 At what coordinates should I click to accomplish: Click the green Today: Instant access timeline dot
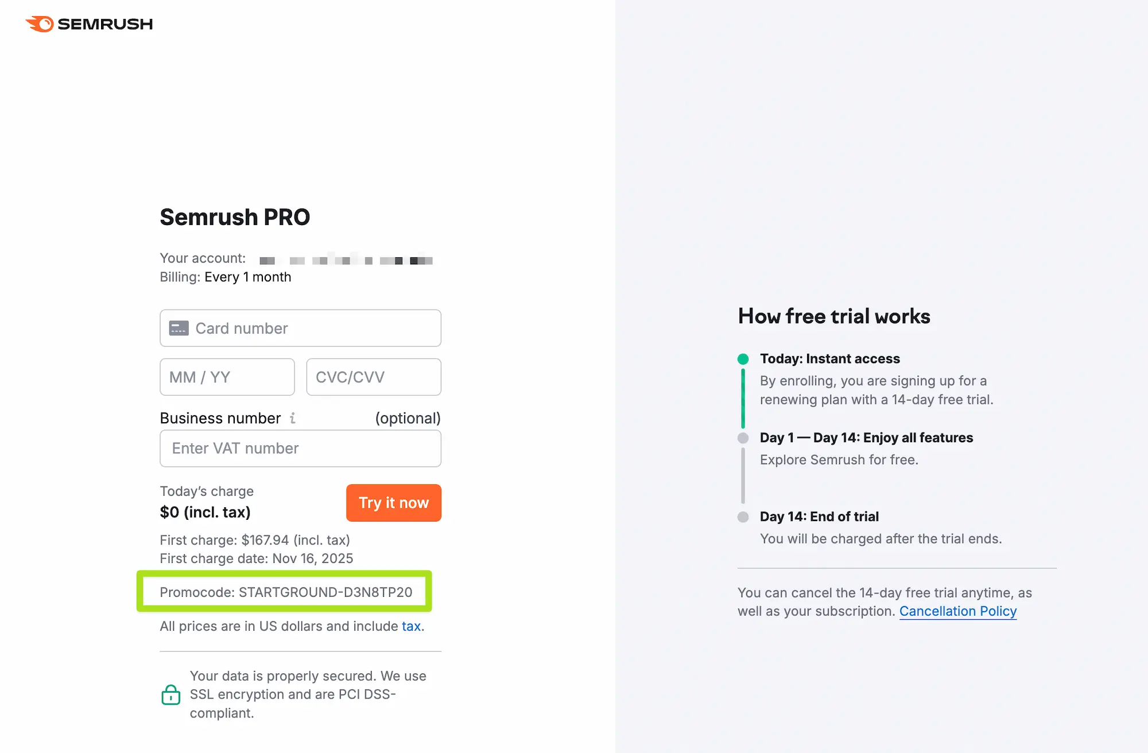pos(743,358)
